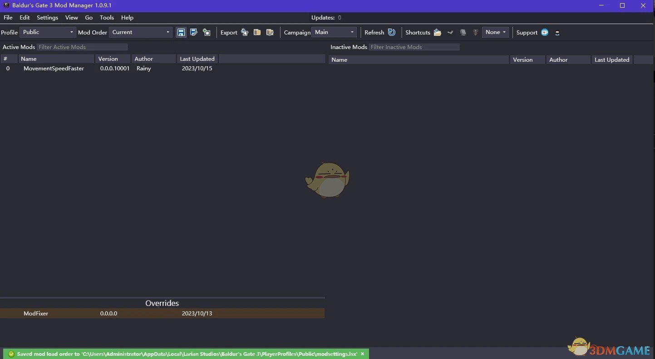Open the mods folder shortcut icon
Screen dimensions: 655x359
pyautogui.click(x=438, y=32)
